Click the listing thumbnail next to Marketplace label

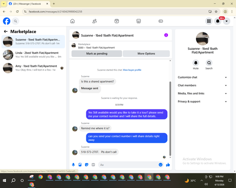pyautogui.click(x=74, y=46)
